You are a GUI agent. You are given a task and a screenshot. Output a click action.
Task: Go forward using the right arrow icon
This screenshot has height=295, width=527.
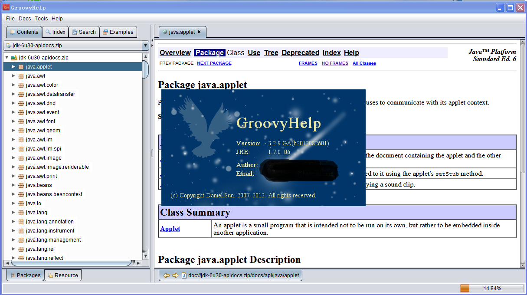[175, 275]
